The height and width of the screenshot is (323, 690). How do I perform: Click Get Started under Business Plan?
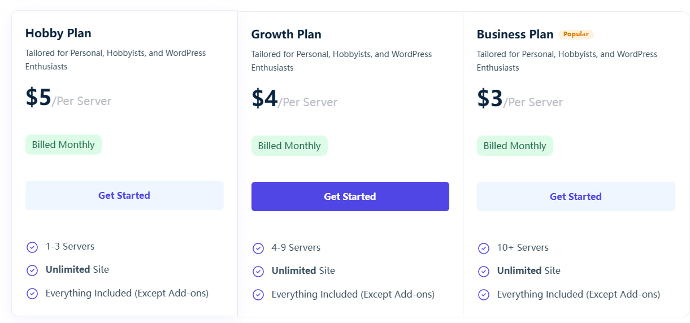coord(575,197)
